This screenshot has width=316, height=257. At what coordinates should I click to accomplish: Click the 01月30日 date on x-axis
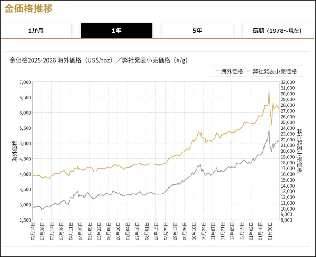tap(270, 232)
